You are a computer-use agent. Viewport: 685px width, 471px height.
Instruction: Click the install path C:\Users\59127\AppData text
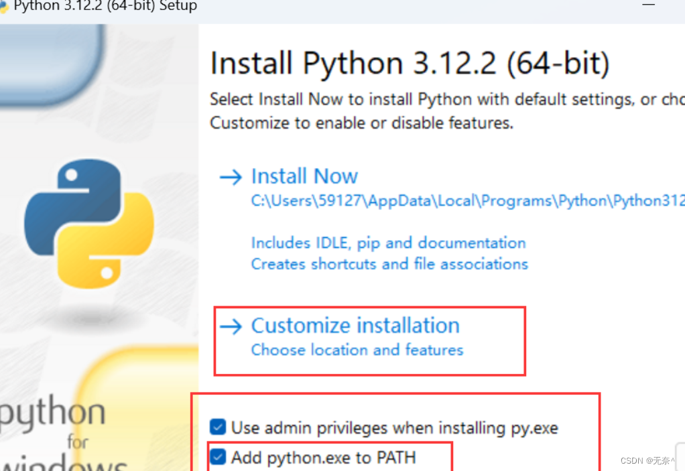tap(467, 201)
